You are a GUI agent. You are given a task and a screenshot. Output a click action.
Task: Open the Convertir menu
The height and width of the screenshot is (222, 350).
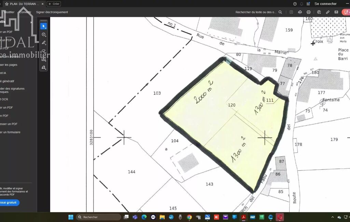[25, 12]
